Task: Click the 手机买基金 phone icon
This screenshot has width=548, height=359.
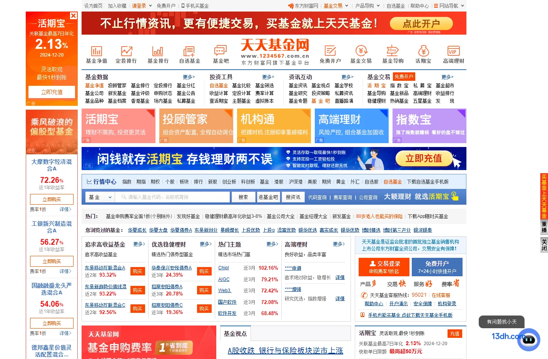Action: coord(183,6)
